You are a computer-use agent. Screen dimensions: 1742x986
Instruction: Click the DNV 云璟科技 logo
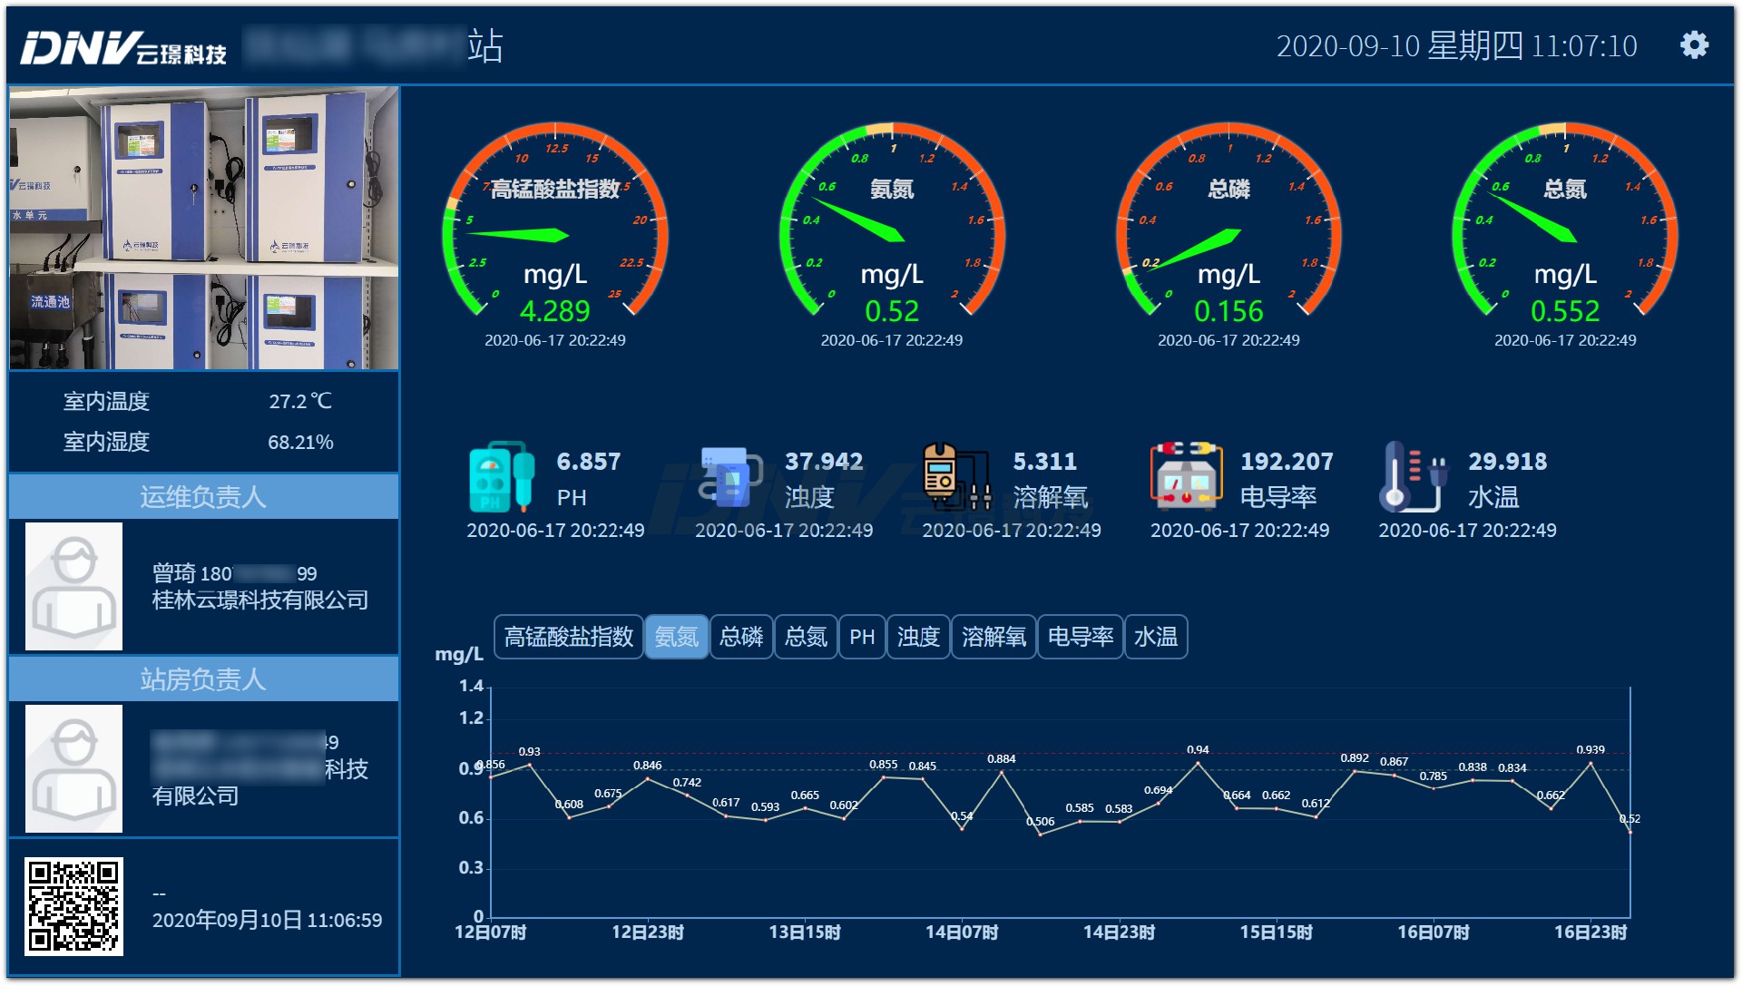click(x=123, y=48)
